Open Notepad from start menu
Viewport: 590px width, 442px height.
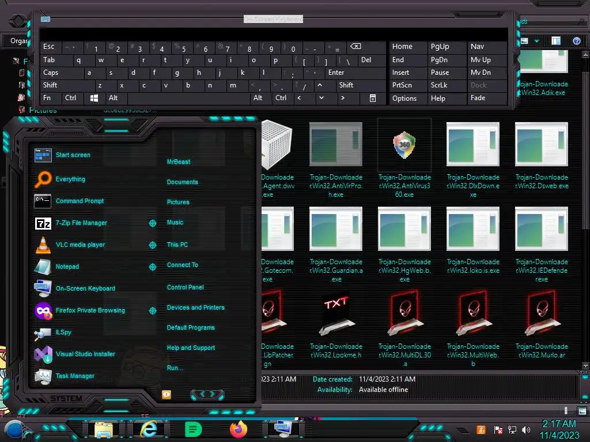tap(57, 266)
